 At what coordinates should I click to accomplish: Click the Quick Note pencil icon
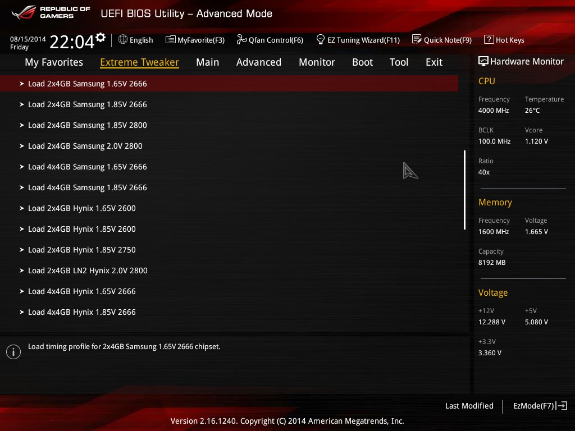coord(417,39)
